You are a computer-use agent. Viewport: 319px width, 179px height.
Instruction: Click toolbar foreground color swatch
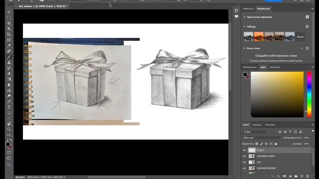click(x=8, y=144)
